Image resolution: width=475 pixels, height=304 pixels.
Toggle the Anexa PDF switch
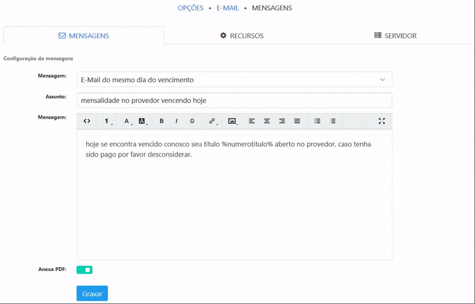click(x=84, y=270)
